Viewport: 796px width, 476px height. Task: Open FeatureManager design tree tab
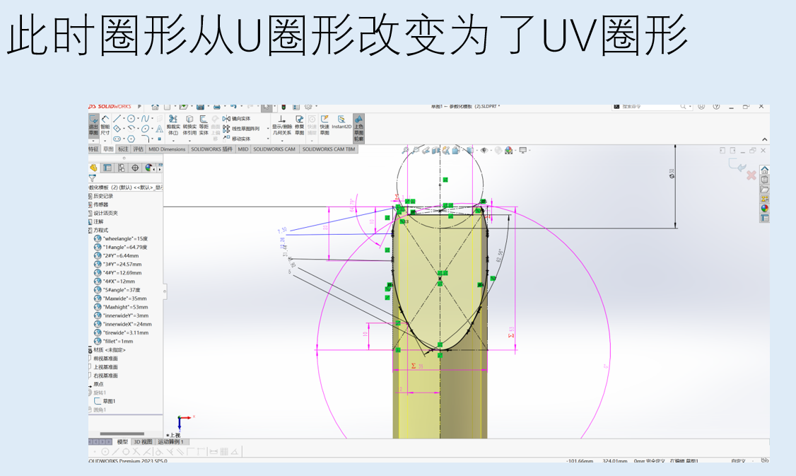click(x=93, y=168)
